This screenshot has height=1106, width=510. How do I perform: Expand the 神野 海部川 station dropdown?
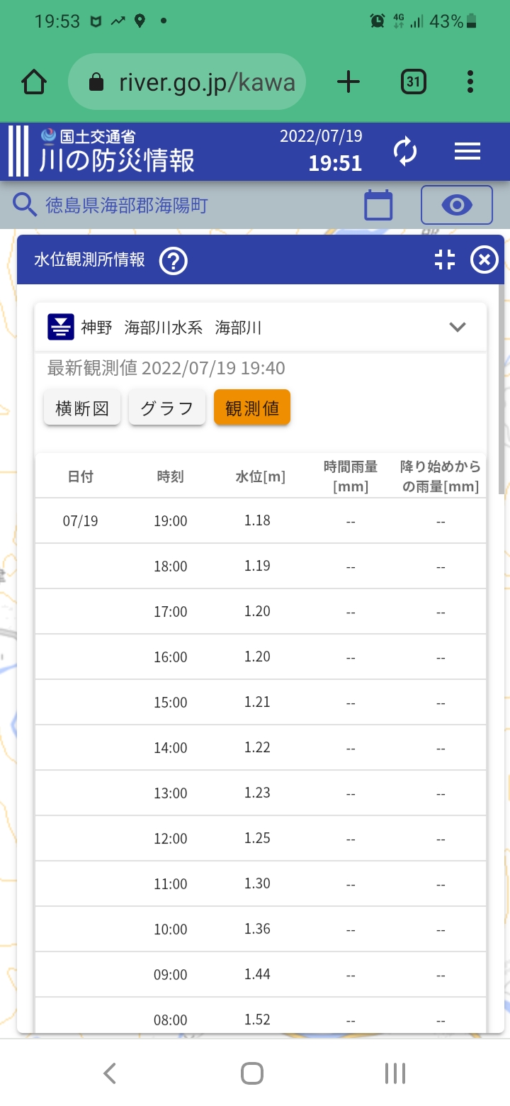tap(458, 327)
